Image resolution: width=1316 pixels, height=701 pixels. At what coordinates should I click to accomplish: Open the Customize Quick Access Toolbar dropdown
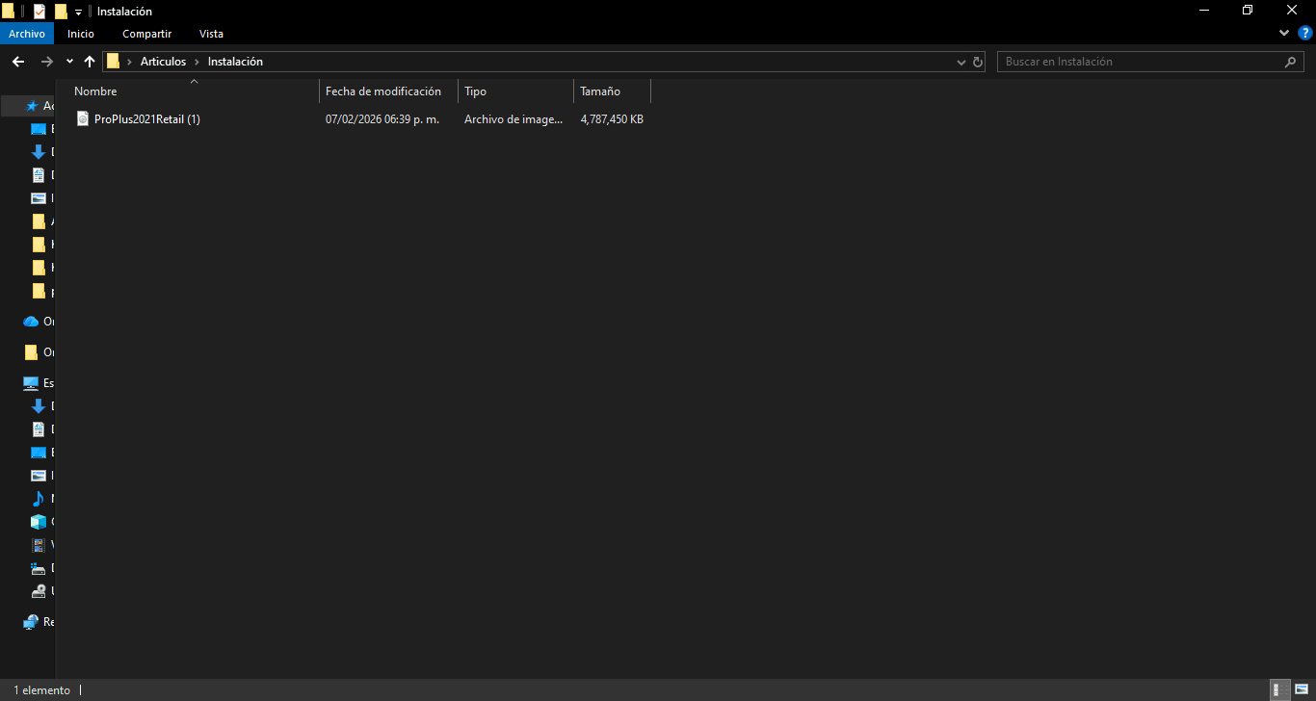pyautogui.click(x=78, y=12)
